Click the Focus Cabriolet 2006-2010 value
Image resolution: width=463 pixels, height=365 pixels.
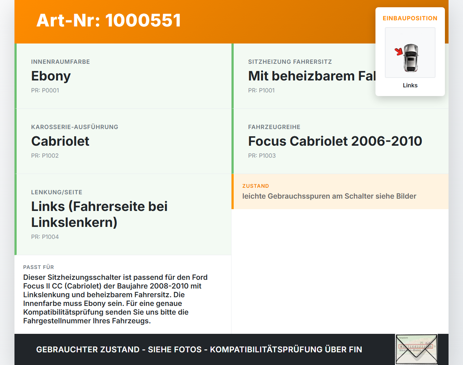pyautogui.click(x=335, y=141)
